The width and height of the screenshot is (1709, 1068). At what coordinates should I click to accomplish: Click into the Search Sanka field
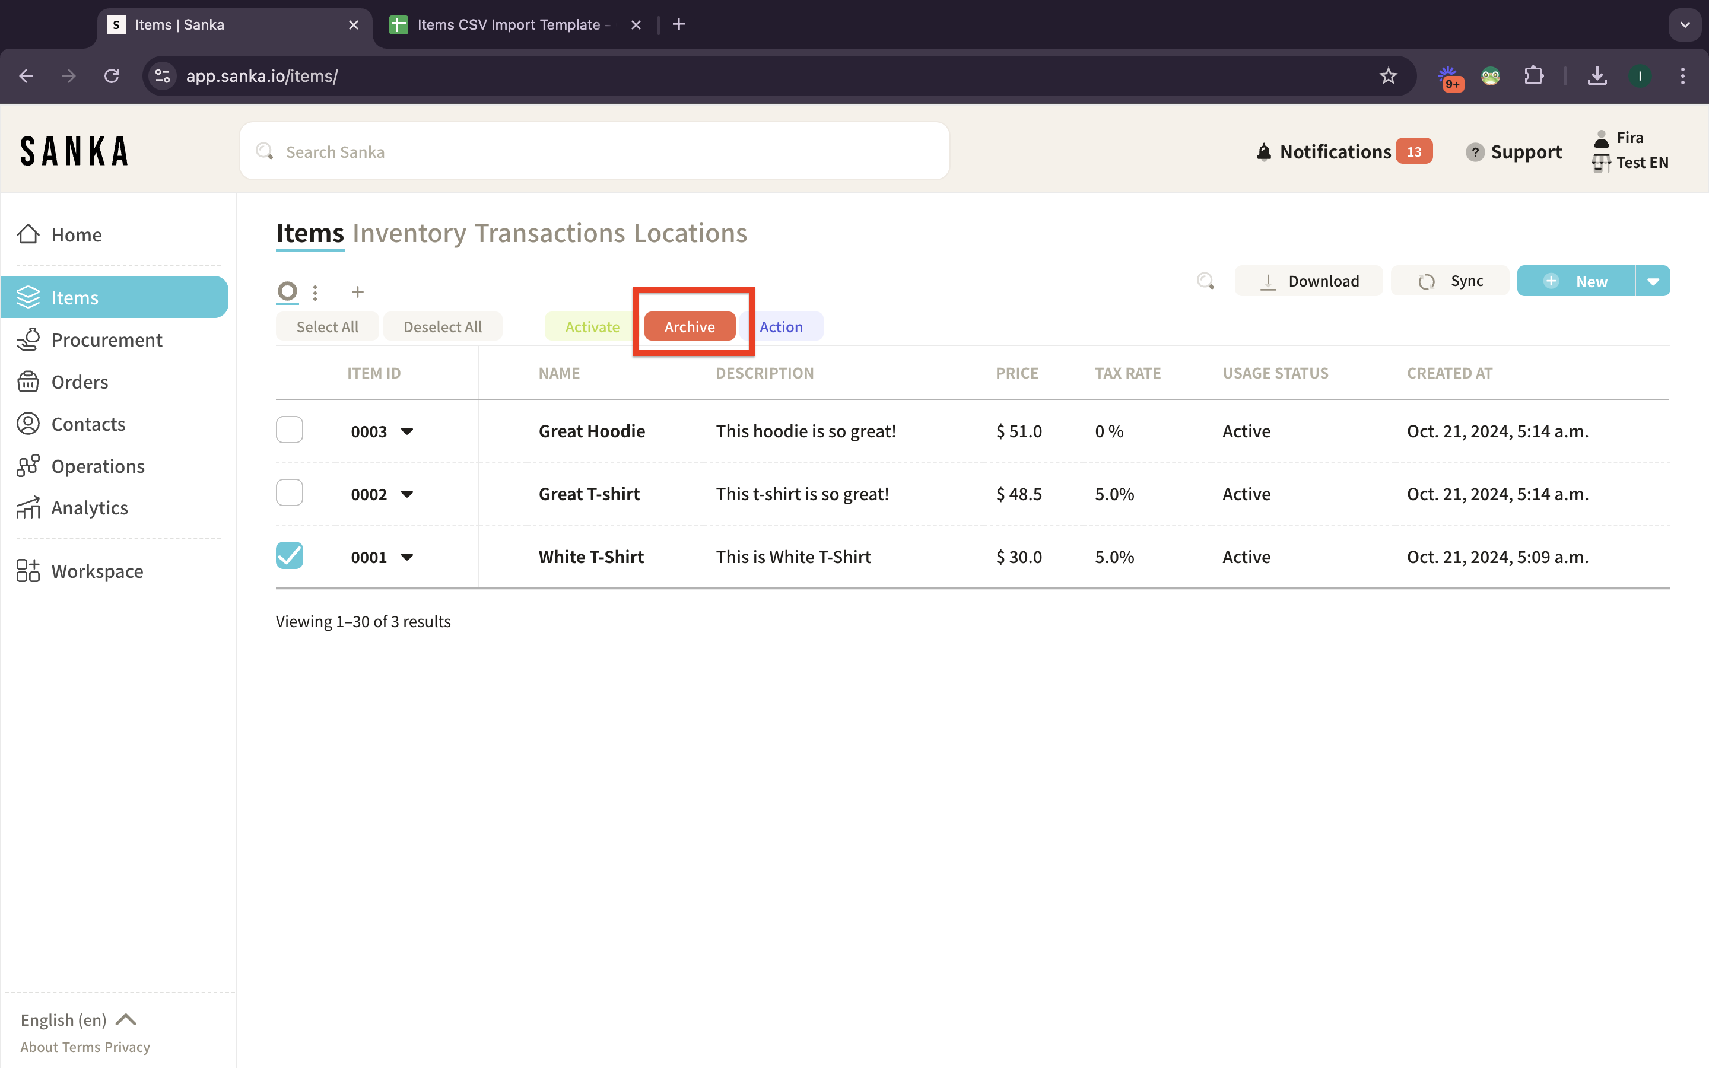[x=593, y=152]
